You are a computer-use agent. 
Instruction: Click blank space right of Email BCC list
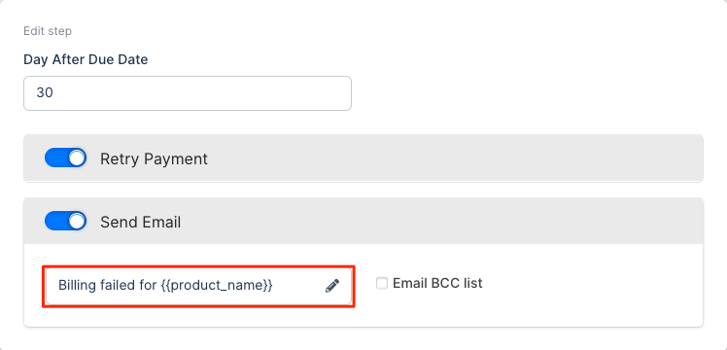pos(589,283)
